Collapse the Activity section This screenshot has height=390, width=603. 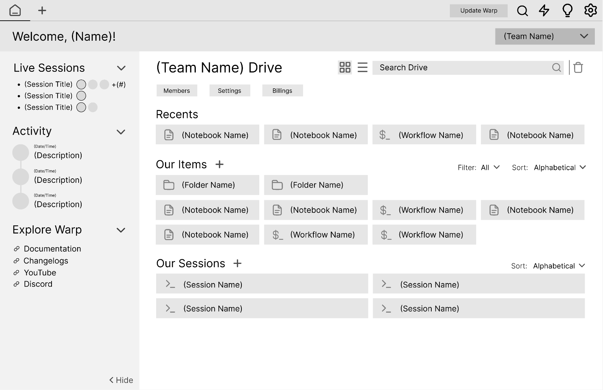coord(121,132)
